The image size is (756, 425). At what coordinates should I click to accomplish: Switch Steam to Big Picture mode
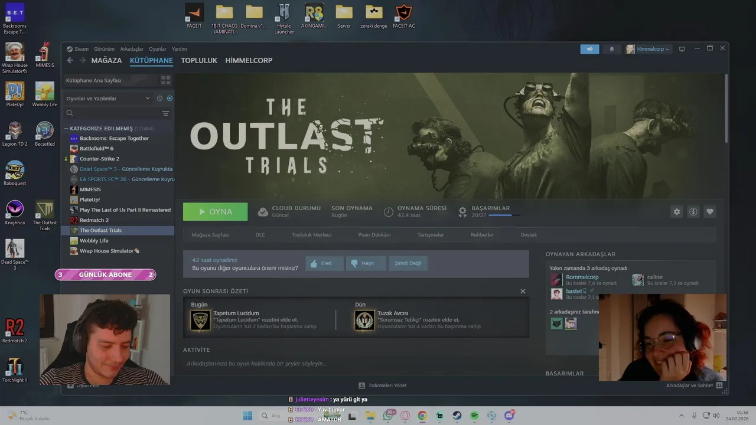click(682, 49)
